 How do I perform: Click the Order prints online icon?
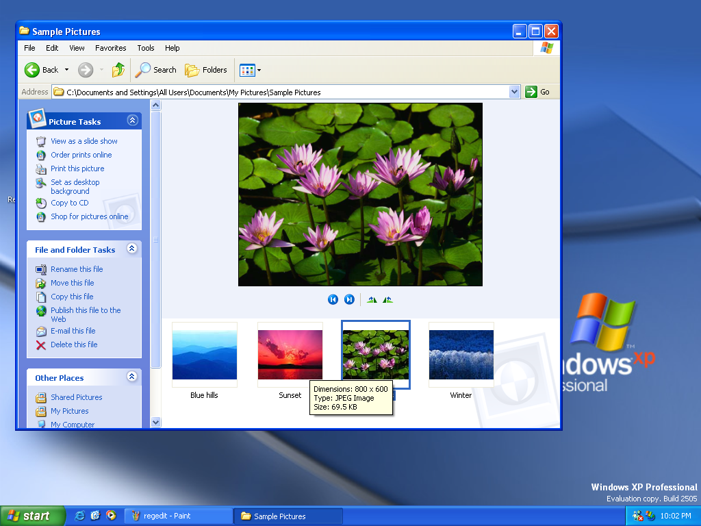tap(41, 155)
